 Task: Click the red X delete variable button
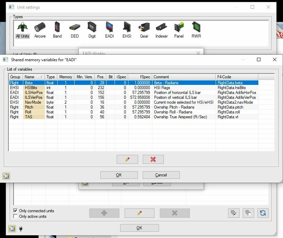point(153,159)
